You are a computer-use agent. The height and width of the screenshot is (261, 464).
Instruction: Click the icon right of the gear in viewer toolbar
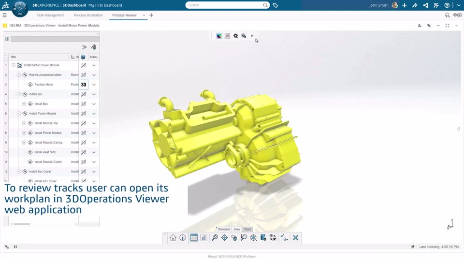(x=244, y=36)
